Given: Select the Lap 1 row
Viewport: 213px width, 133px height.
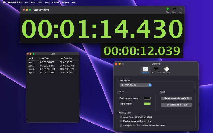Looking at the screenshot, I should pyautogui.click(x=53, y=62).
